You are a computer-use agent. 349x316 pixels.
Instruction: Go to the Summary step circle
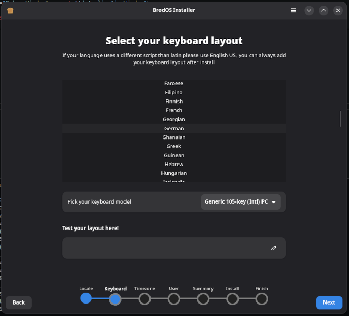203,298
